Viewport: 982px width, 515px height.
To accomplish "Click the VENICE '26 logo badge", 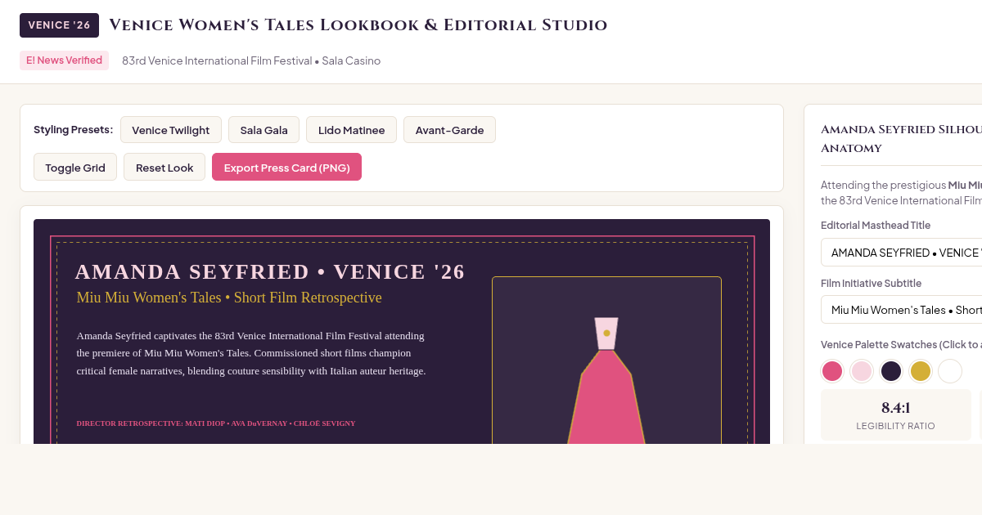I will [x=59, y=25].
